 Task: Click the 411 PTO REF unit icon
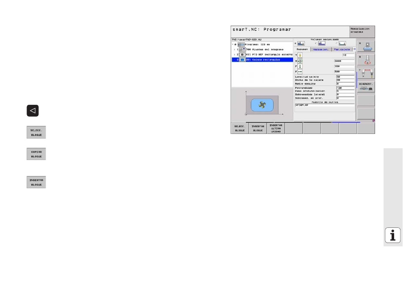(x=242, y=55)
